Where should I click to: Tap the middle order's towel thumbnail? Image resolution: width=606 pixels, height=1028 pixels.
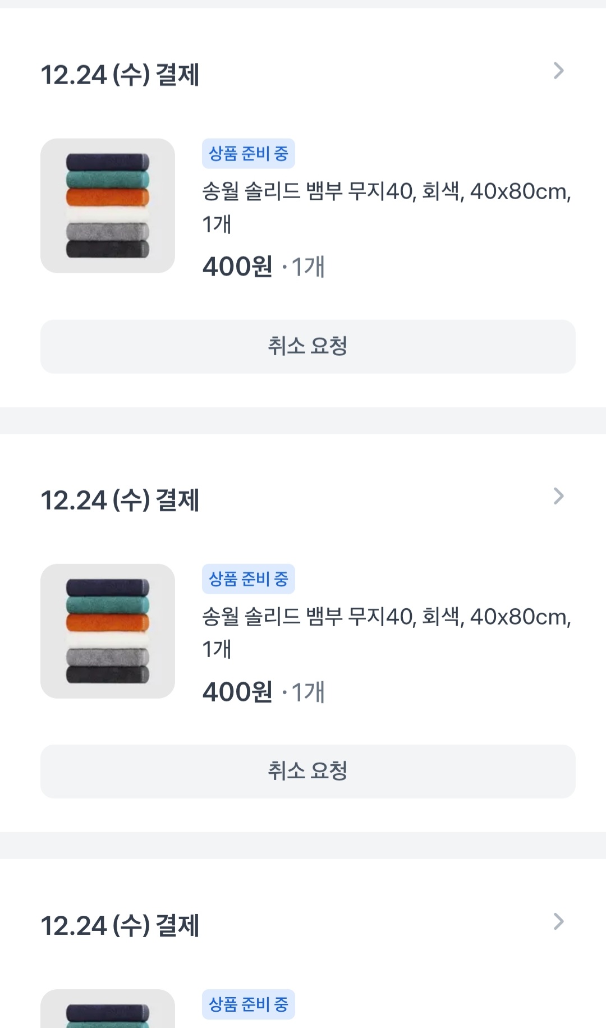click(x=108, y=631)
